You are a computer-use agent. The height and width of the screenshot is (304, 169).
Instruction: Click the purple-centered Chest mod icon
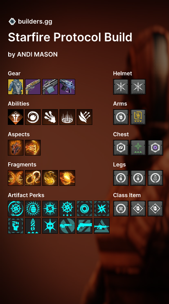[155, 148]
